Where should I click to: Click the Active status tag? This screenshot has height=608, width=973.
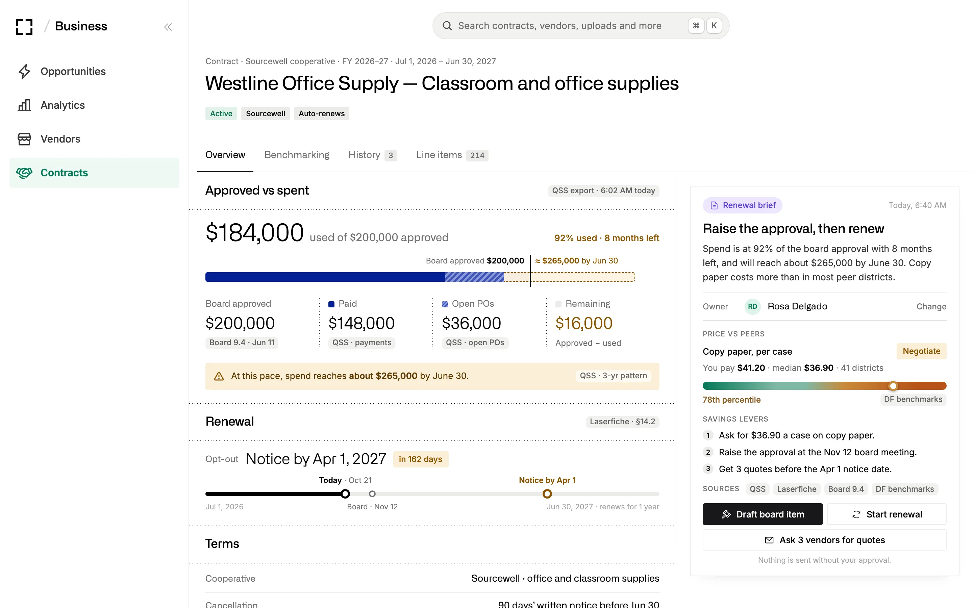[x=221, y=113]
